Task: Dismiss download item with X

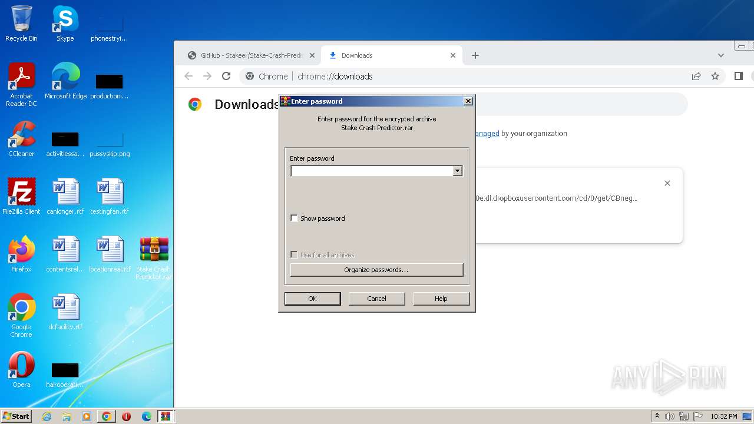Action: click(x=667, y=183)
